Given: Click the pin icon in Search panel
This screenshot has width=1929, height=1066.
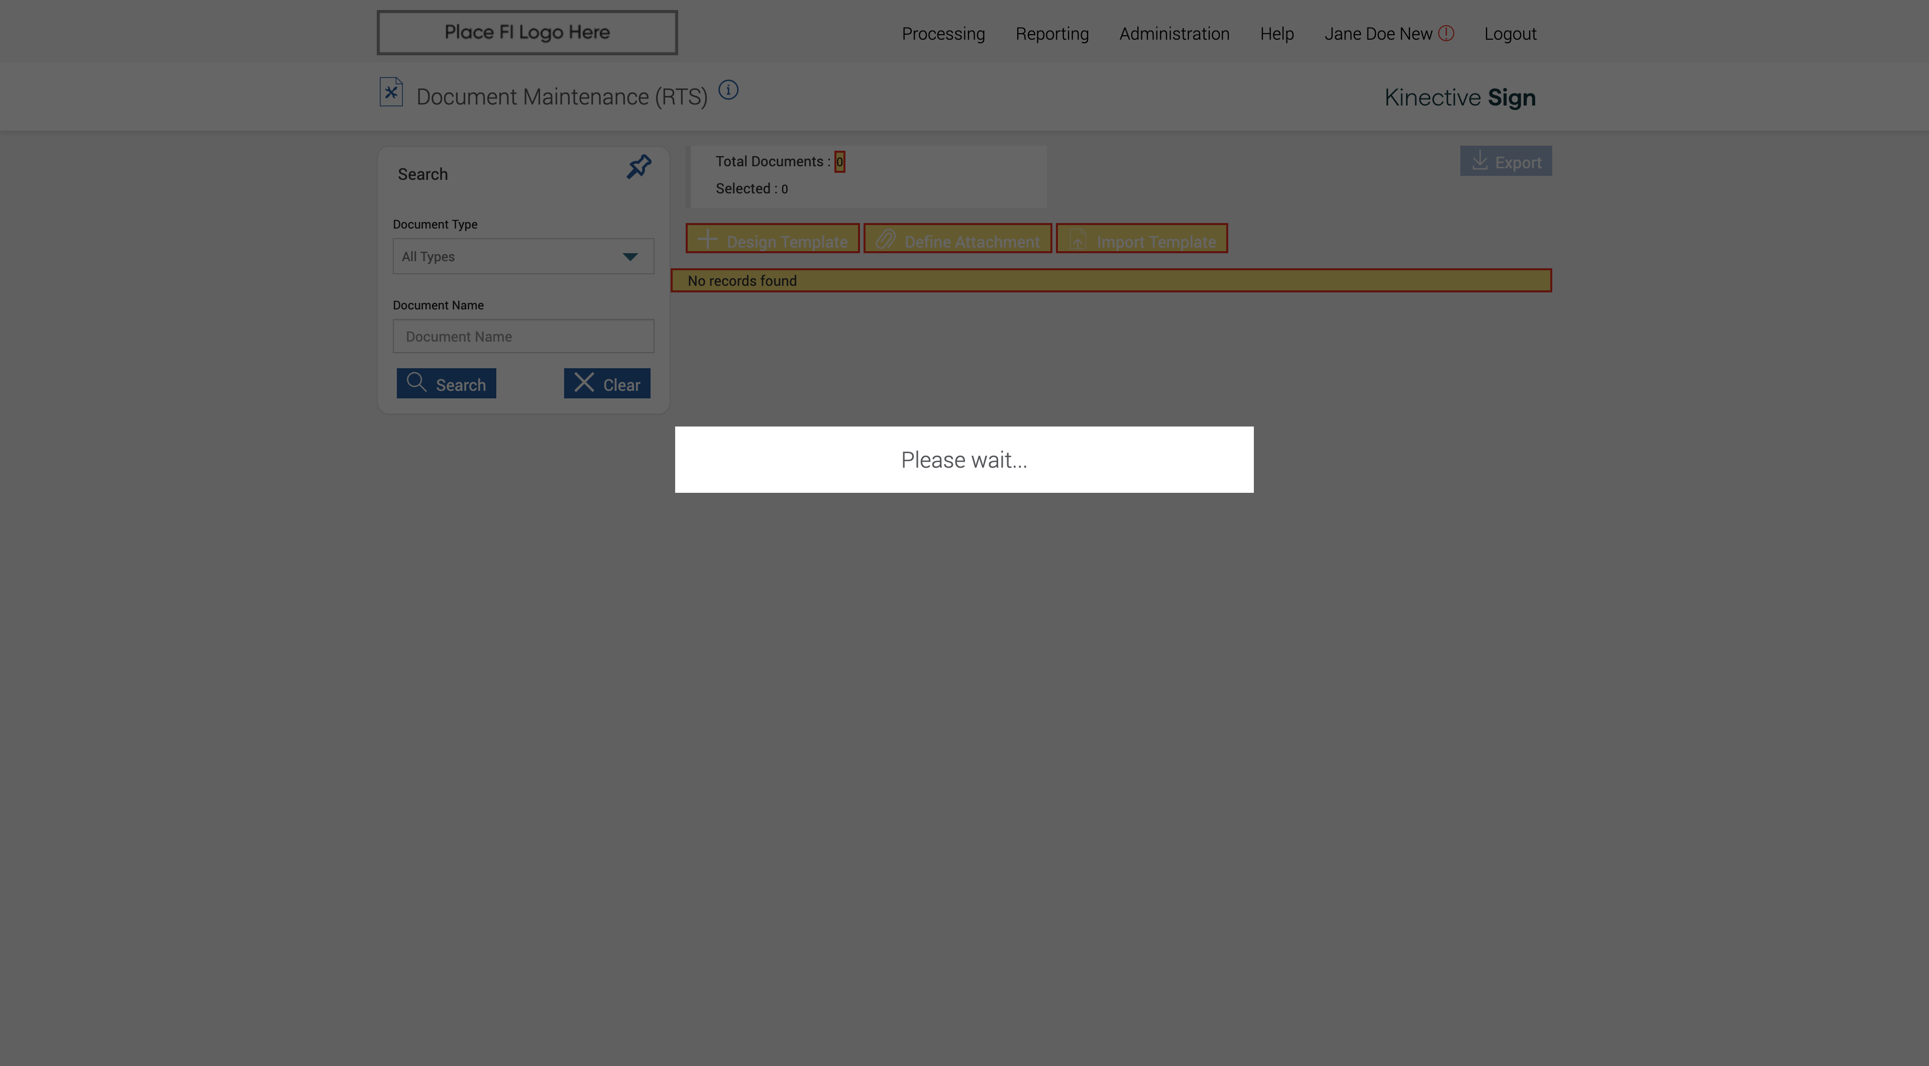Looking at the screenshot, I should click(639, 166).
